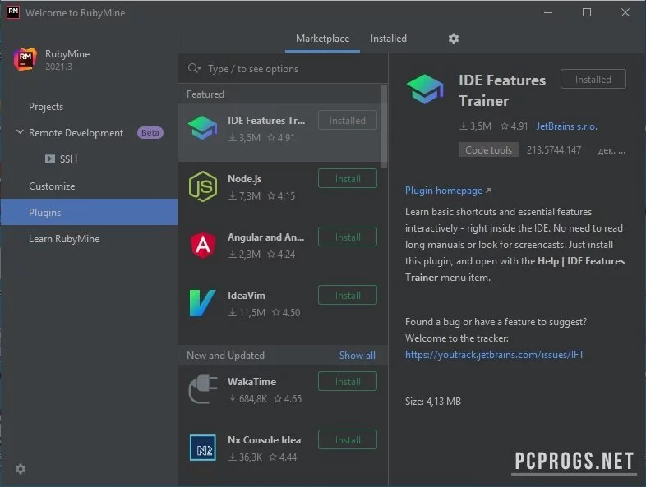Select SSH under Remote Development
This screenshot has width=646, height=487.
(68, 159)
